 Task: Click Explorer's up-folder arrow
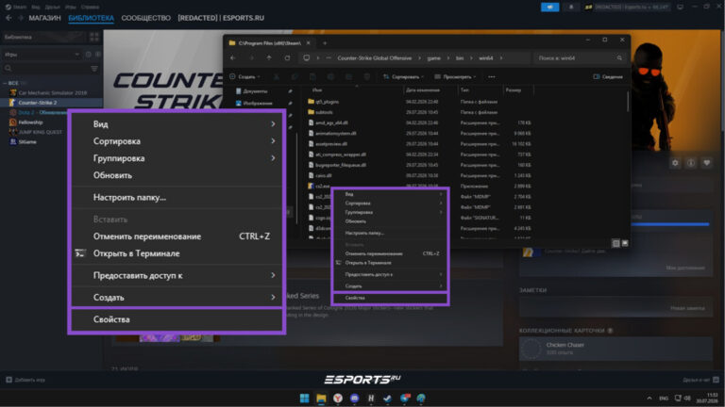pyautogui.click(x=269, y=58)
